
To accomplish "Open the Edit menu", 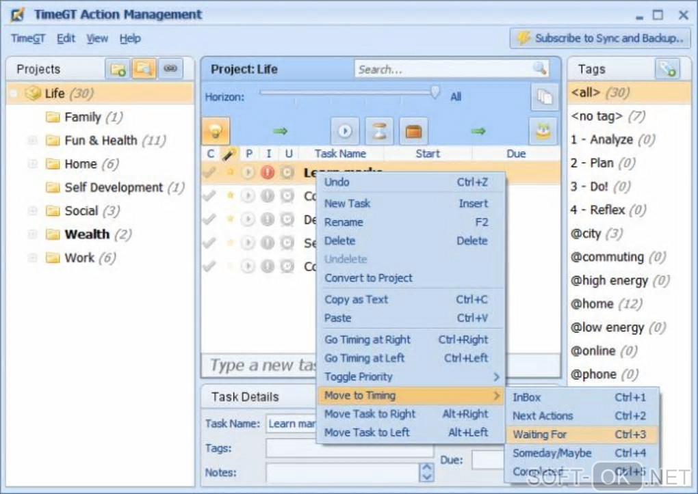I will coord(66,39).
